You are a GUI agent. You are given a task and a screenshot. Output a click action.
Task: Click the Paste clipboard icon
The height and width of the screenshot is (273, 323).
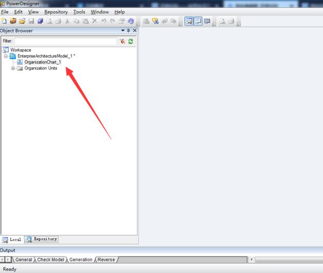click(x=86, y=21)
